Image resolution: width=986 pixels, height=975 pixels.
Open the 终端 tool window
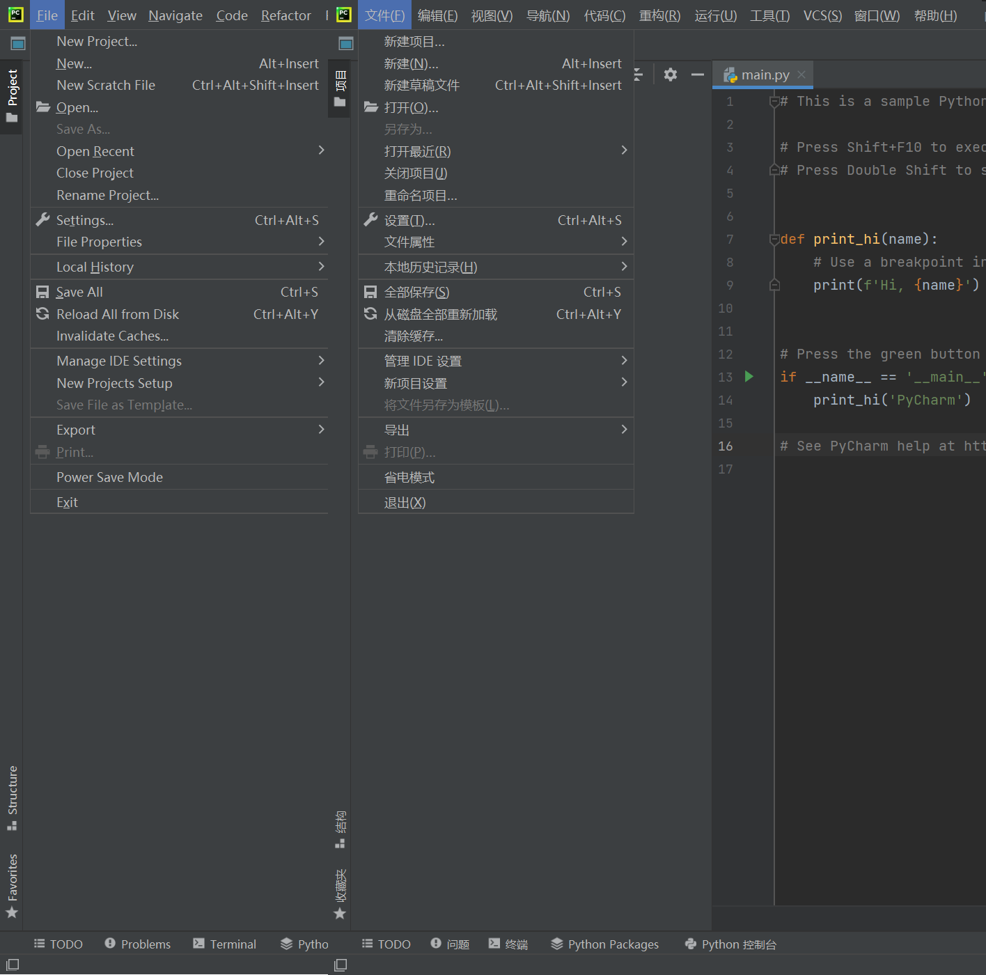[x=508, y=944]
